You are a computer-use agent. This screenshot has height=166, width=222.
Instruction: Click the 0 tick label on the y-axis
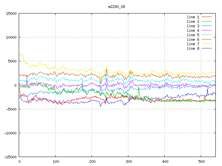pyautogui.click(x=16, y=85)
